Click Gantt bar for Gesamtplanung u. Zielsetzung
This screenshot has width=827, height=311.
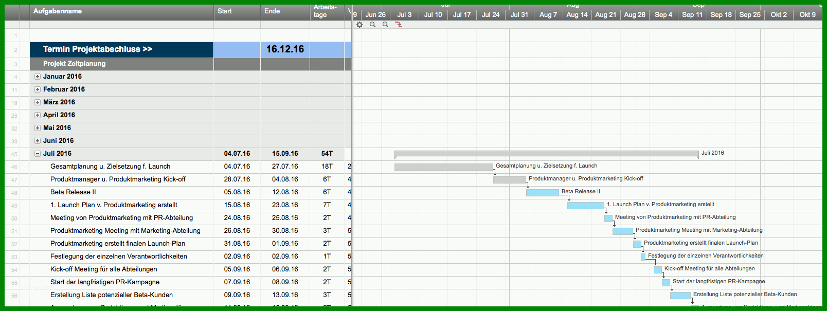[x=444, y=167]
